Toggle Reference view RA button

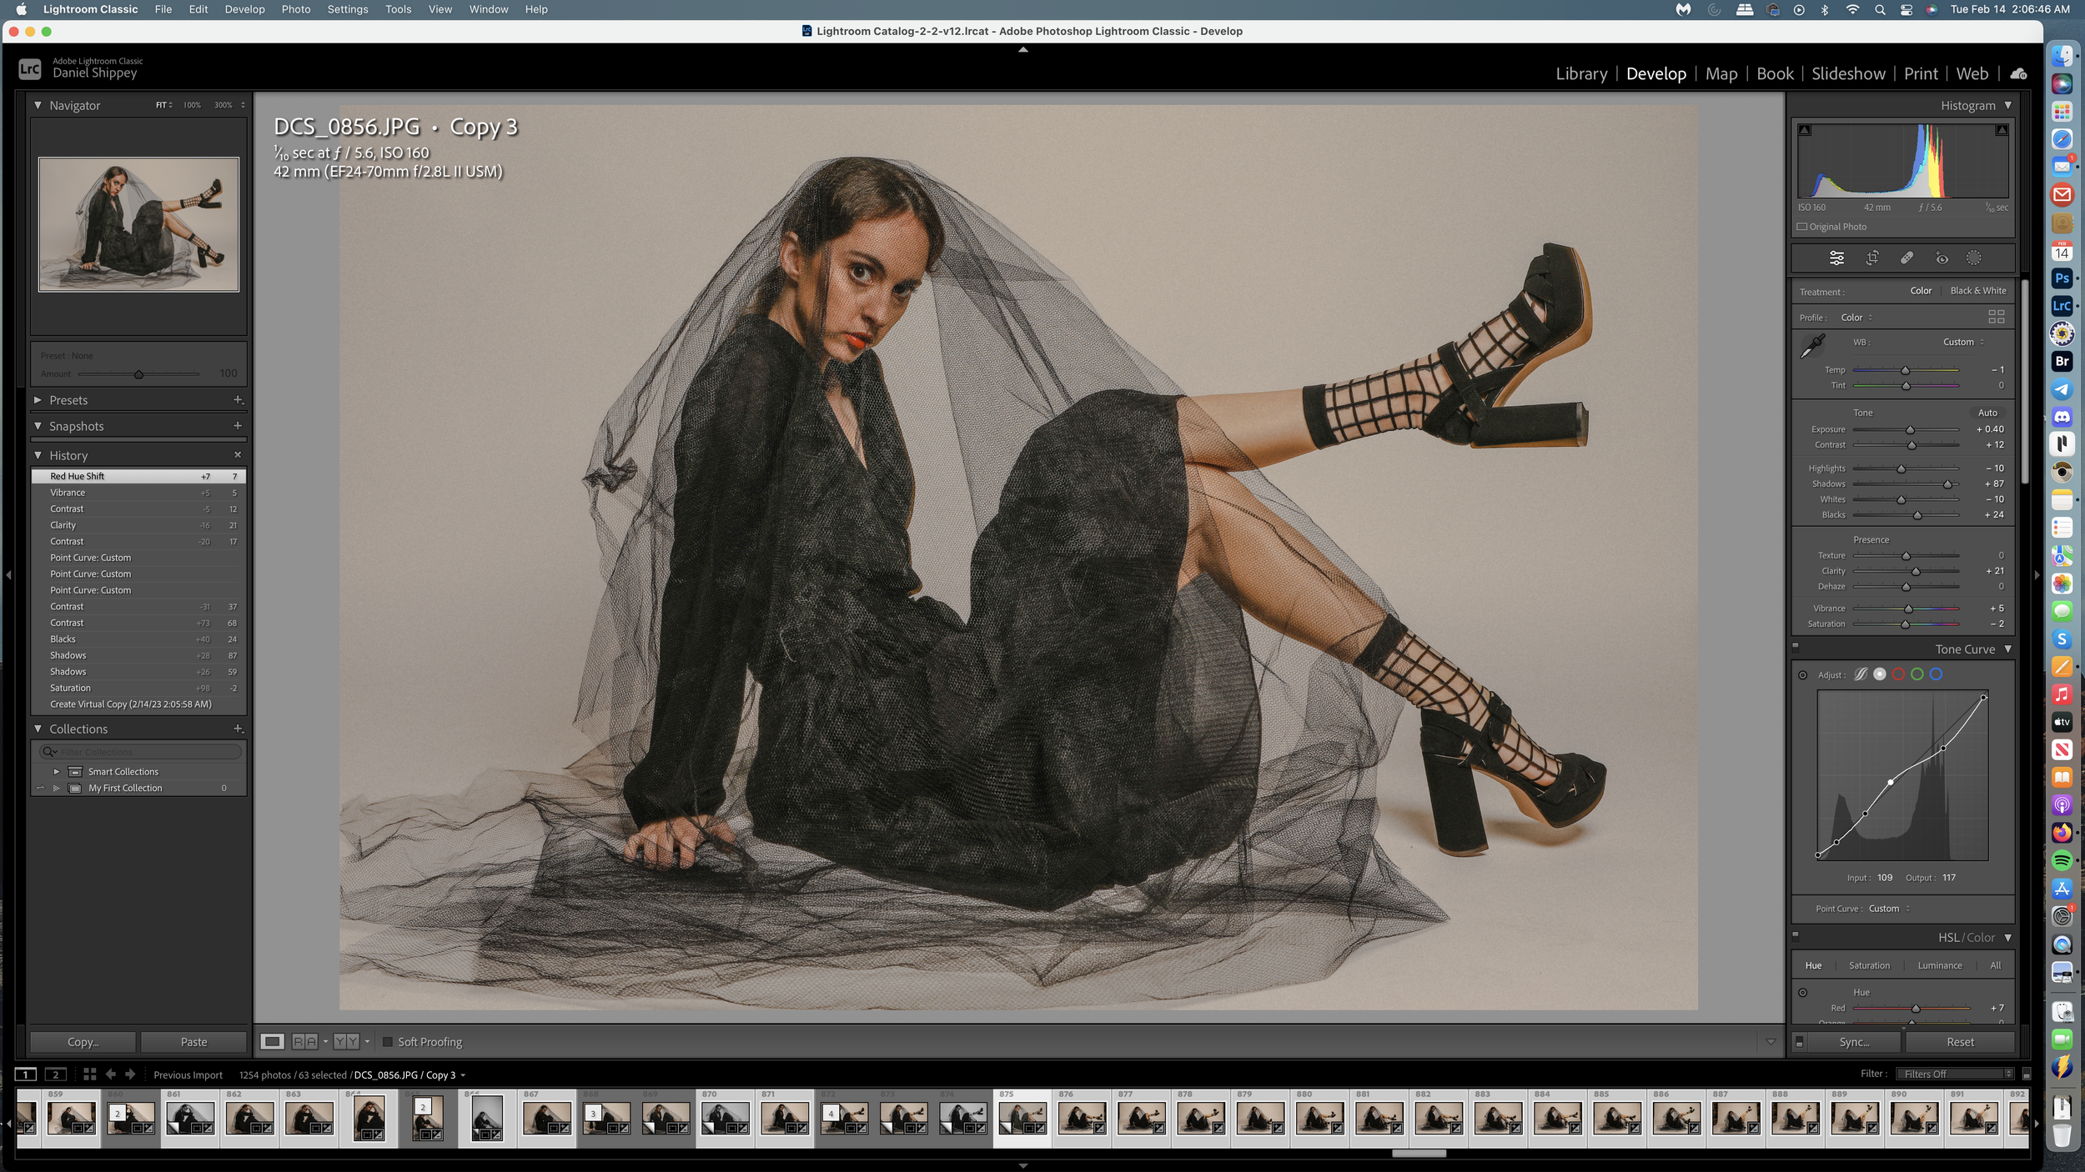(304, 1042)
